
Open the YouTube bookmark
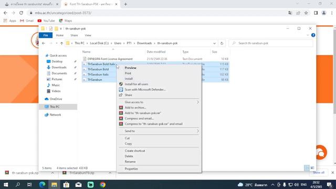[x=46, y=20]
